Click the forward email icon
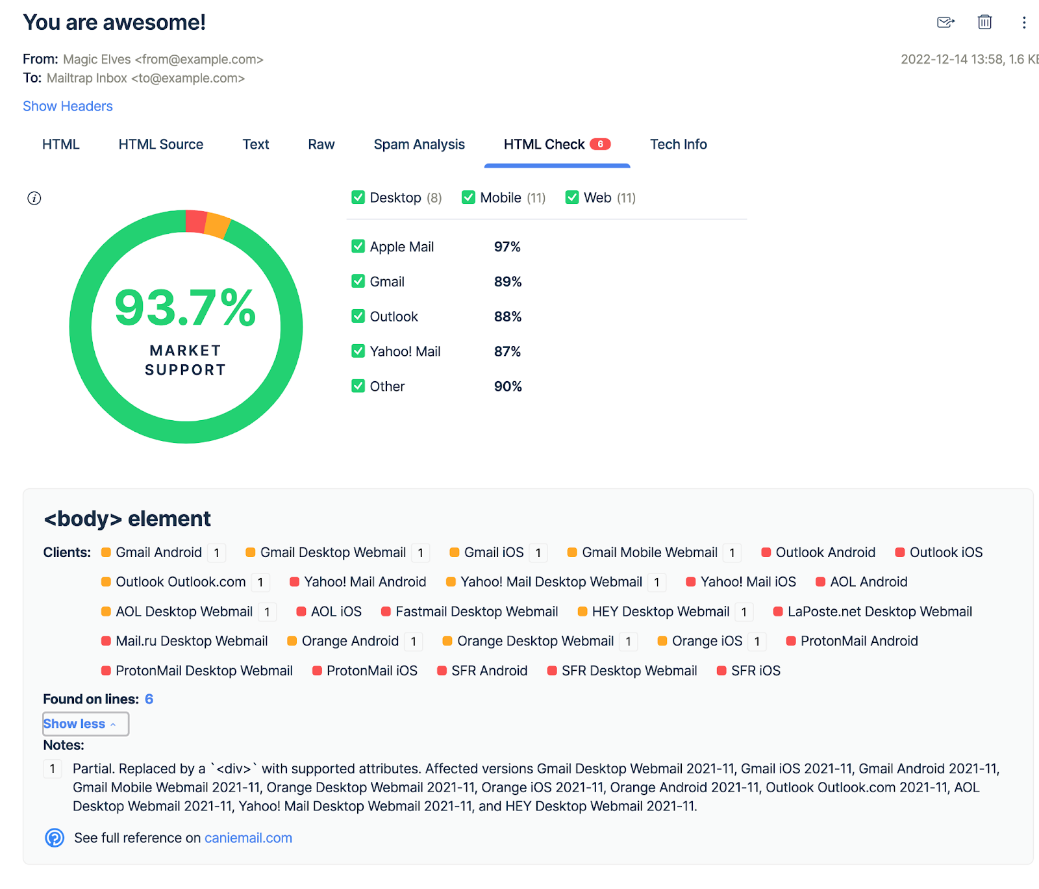Image resolution: width=1039 pixels, height=889 pixels. coord(945,22)
